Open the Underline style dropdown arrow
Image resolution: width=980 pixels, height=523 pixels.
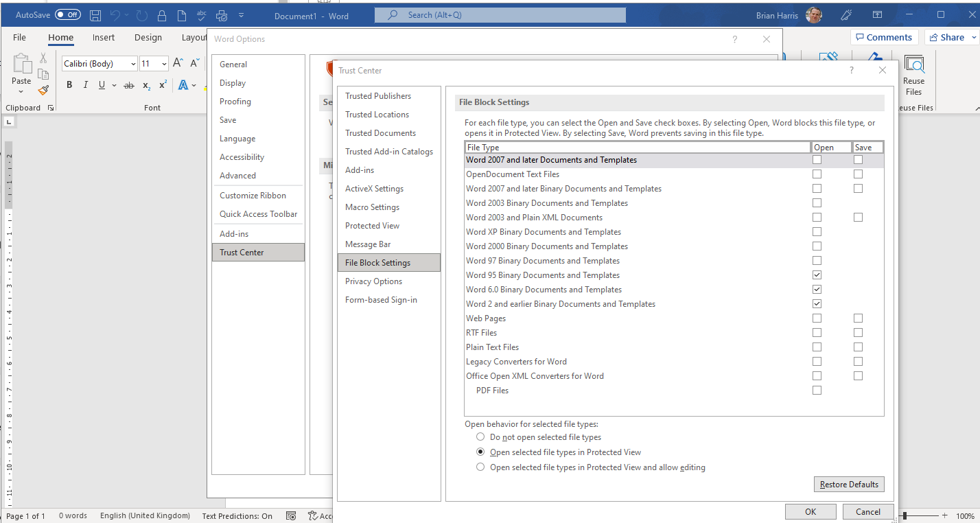[x=113, y=86]
